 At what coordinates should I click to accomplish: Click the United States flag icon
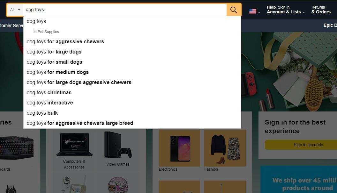[x=252, y=11]
